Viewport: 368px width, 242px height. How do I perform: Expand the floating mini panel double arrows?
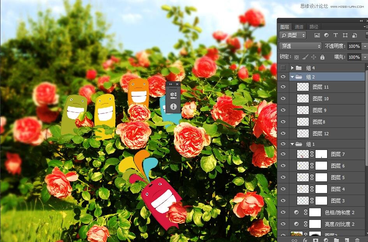click(171, 84)
